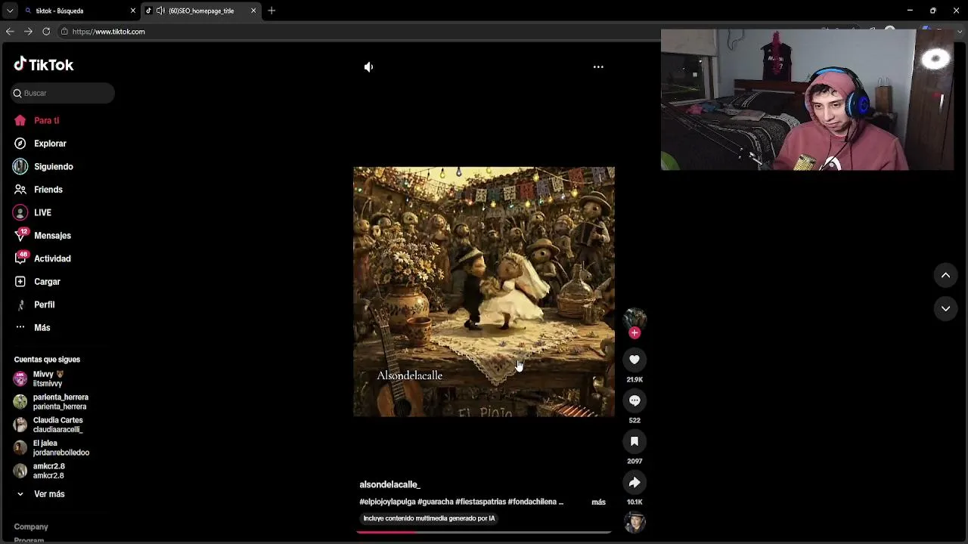Image resolution: width=968 pixels, height=544 pixels.
Task: Open a new browser tab
Action: 271,11
